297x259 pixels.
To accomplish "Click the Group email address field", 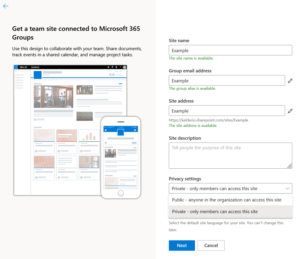I will pyautogui.click(x=227, y=80).
